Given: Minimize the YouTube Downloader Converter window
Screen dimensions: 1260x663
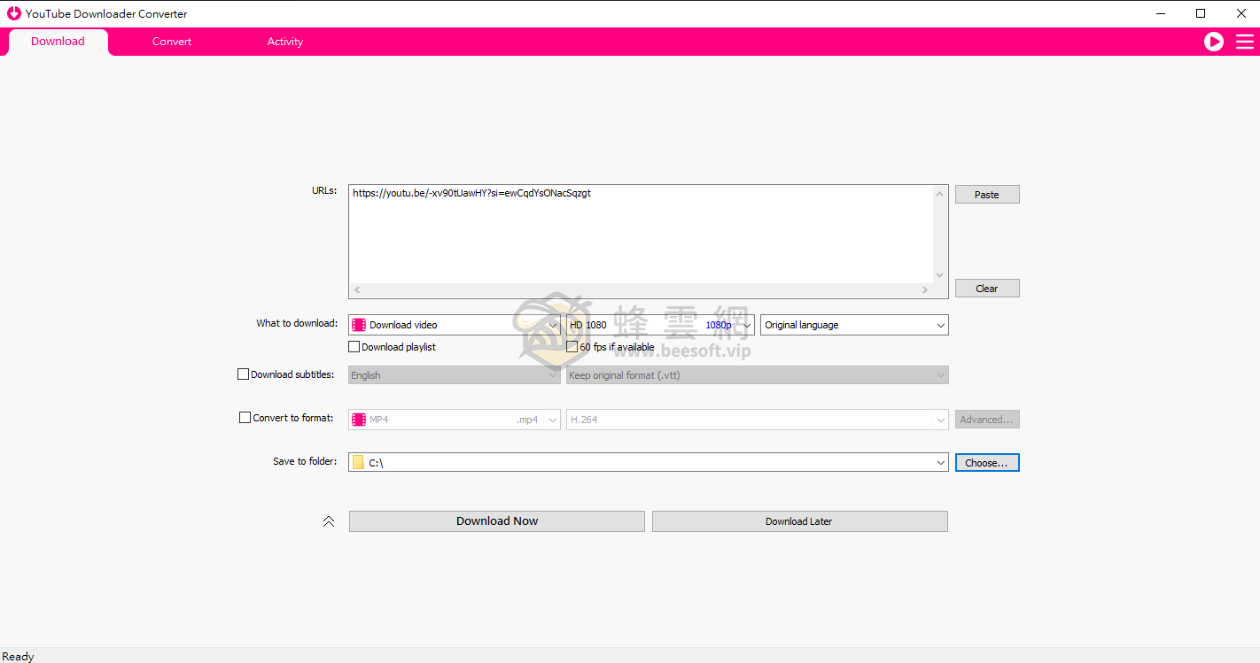Looking at the screenshot, I should tap(1161, 13).
